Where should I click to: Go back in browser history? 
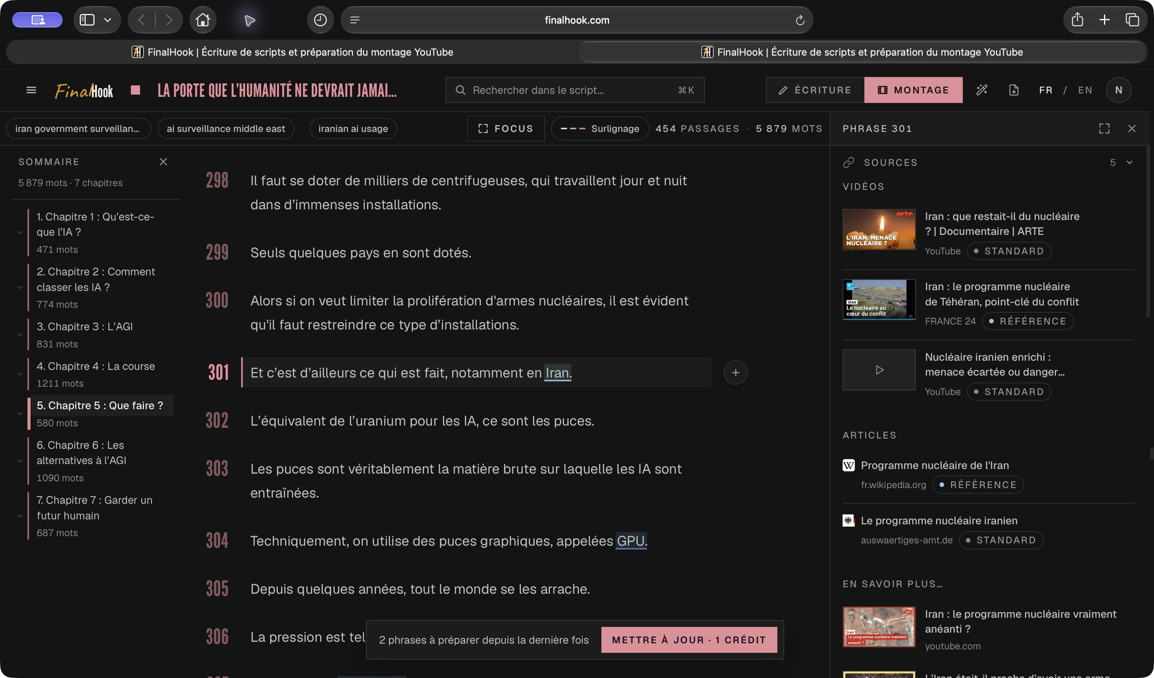coord(142,20)
